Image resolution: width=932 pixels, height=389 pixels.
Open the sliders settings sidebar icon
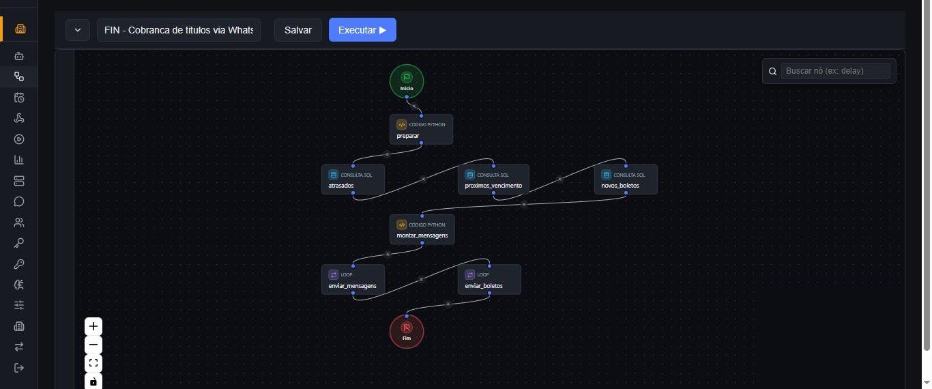pyautogui.click(x=19, y=305)
